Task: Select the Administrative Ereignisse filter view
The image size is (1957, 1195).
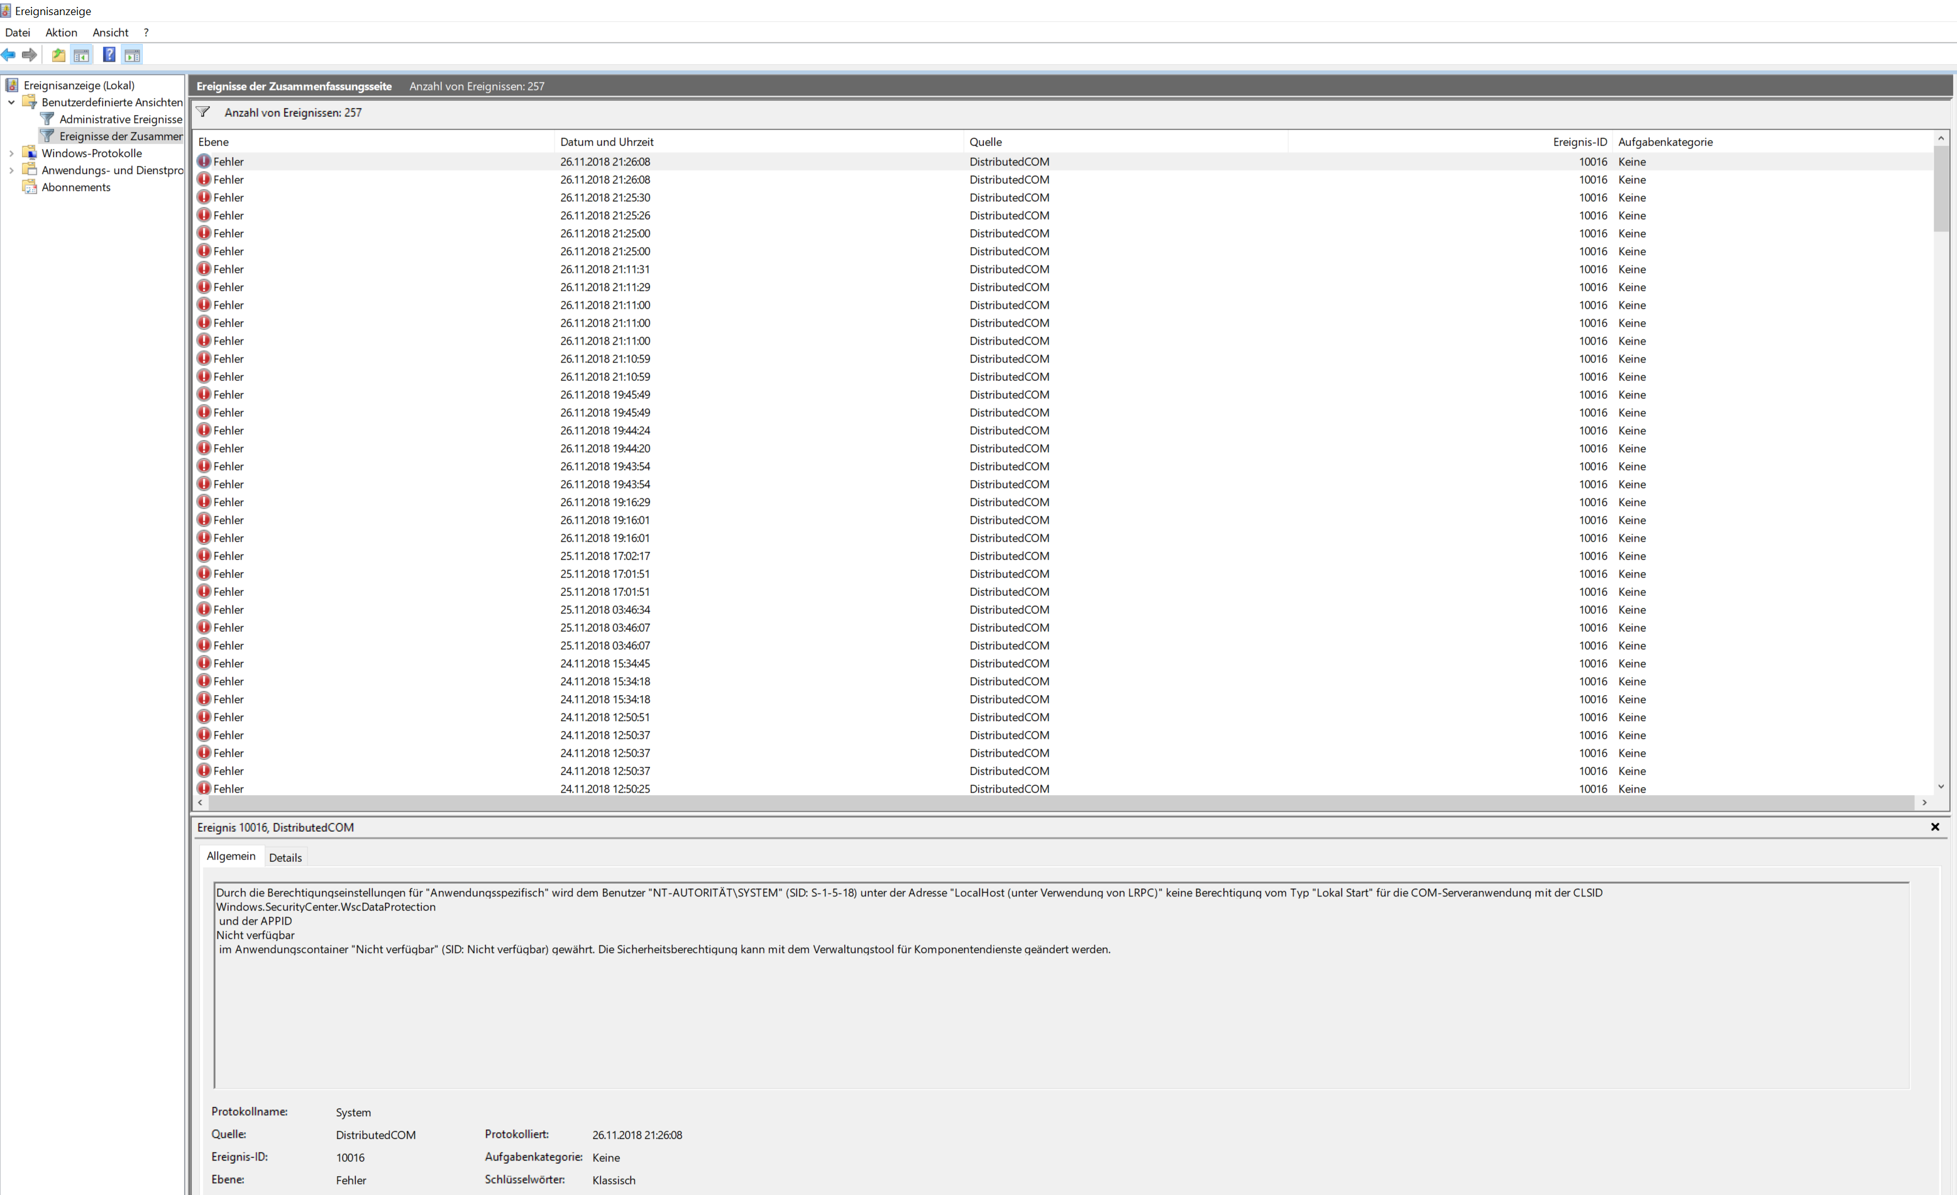Action: (x=120, y=119)
